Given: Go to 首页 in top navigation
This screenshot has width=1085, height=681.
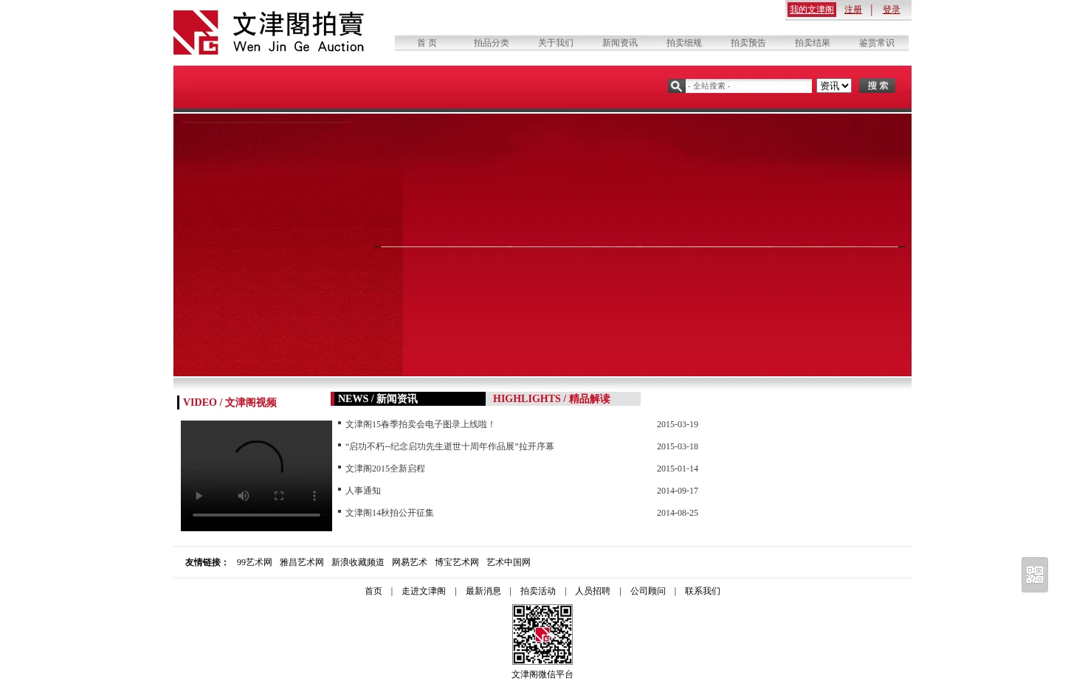Looking at the screenshot, I should 427,43.
